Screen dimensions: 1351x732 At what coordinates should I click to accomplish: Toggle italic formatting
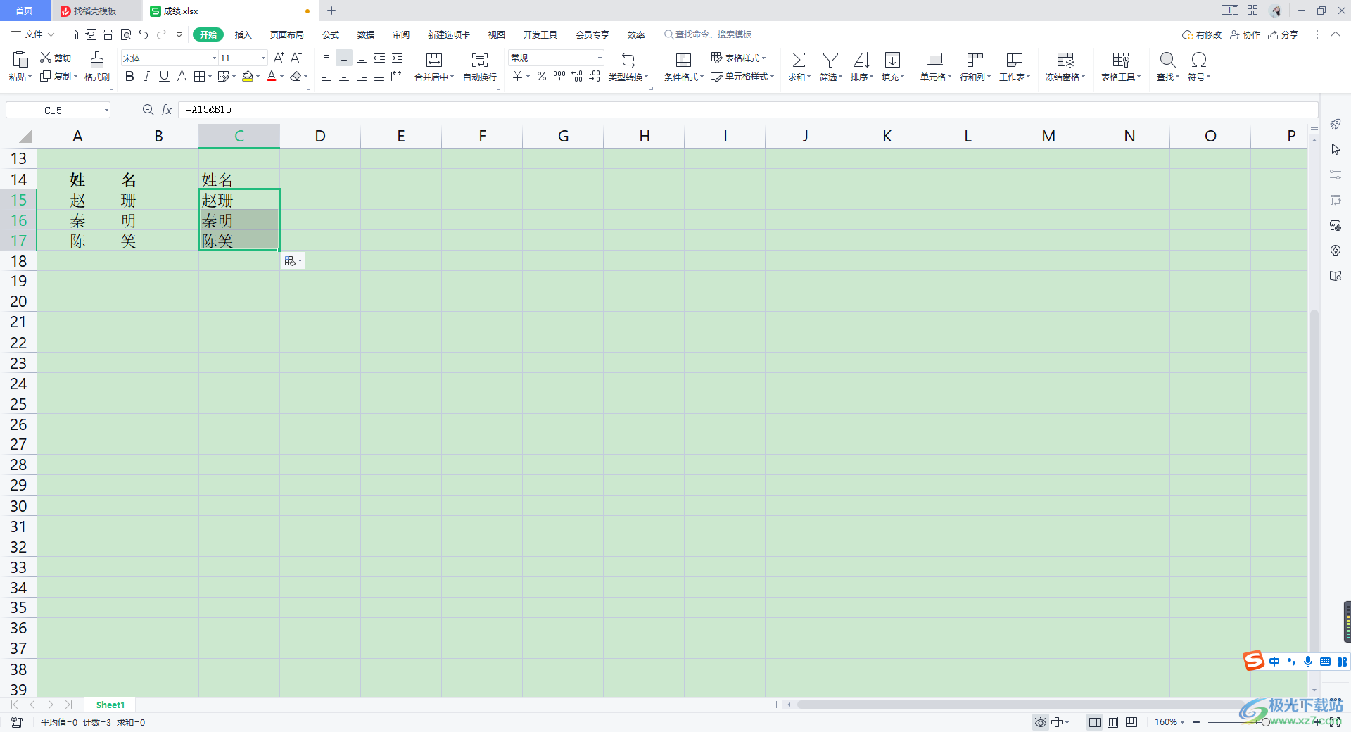click(146, 76)
